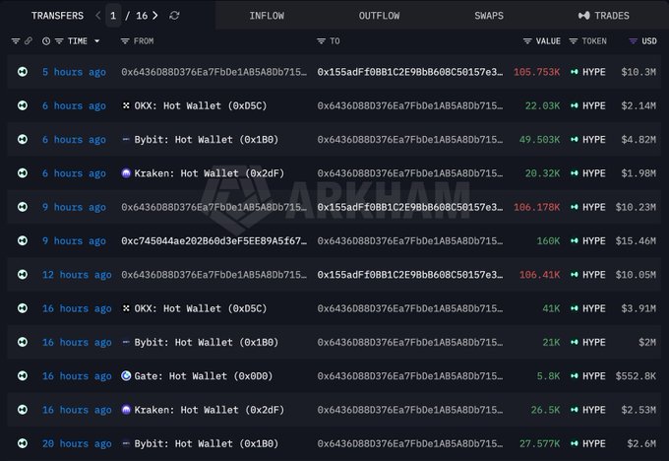The height and width of the screenshot is (461, 669).
Task: Go to next transfers page
Action: coord(155,16)
